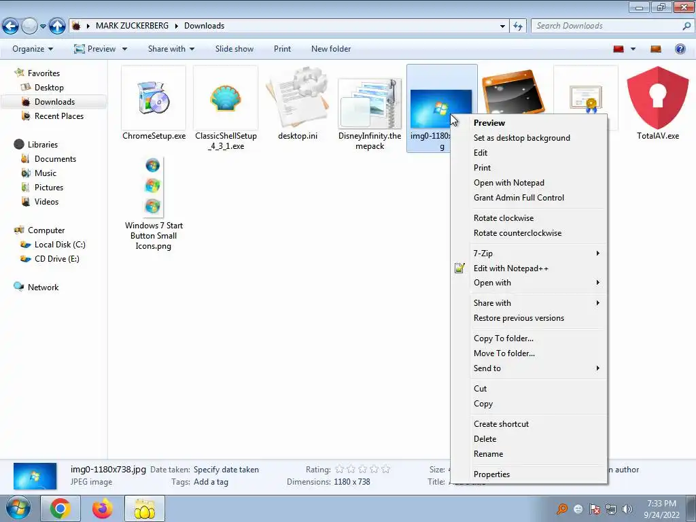Toggle the preview pane icon in toolbar
Screen dimensions: 696x522
656,49
